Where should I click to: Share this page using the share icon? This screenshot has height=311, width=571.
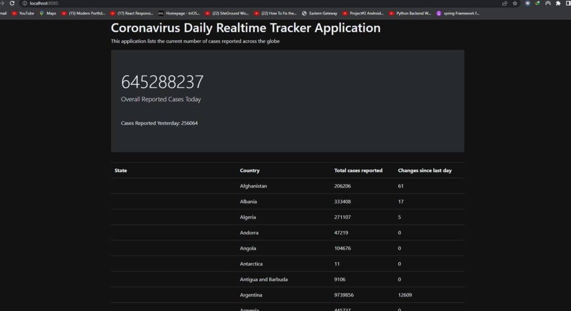505,3
